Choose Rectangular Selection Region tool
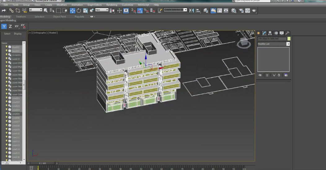This screenshot has width=326, height=170. point(59,11)
